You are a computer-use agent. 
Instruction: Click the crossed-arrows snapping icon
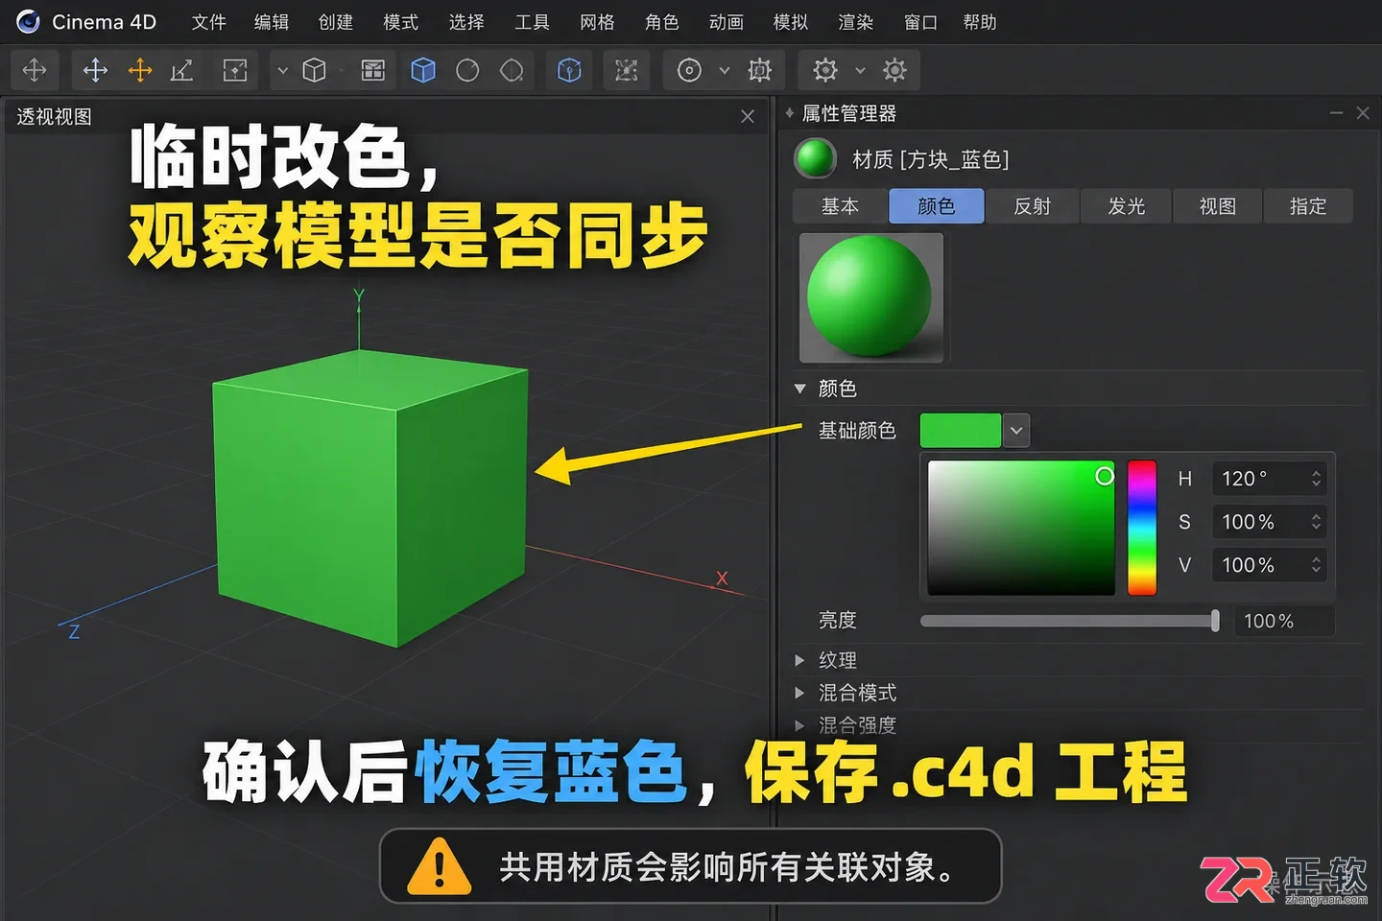click(x=626, y=70)
